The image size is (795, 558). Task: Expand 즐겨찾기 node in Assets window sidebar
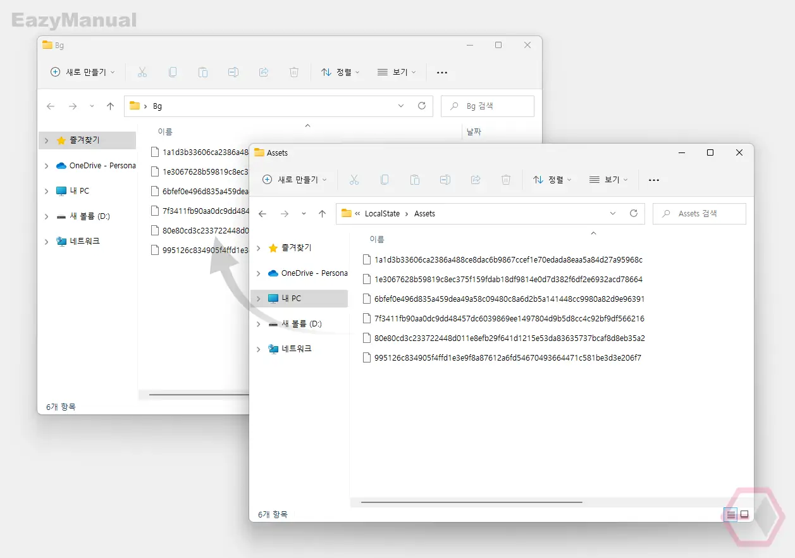point(258,248)
